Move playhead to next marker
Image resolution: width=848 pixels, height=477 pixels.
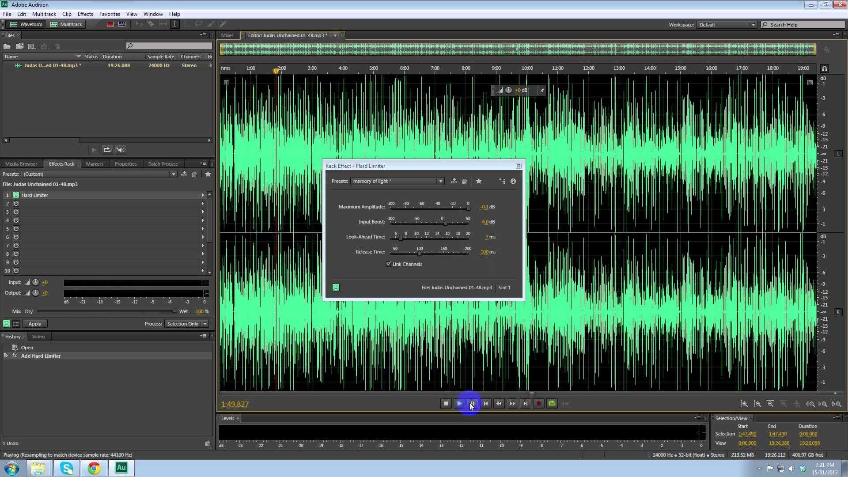click(526, 403)
